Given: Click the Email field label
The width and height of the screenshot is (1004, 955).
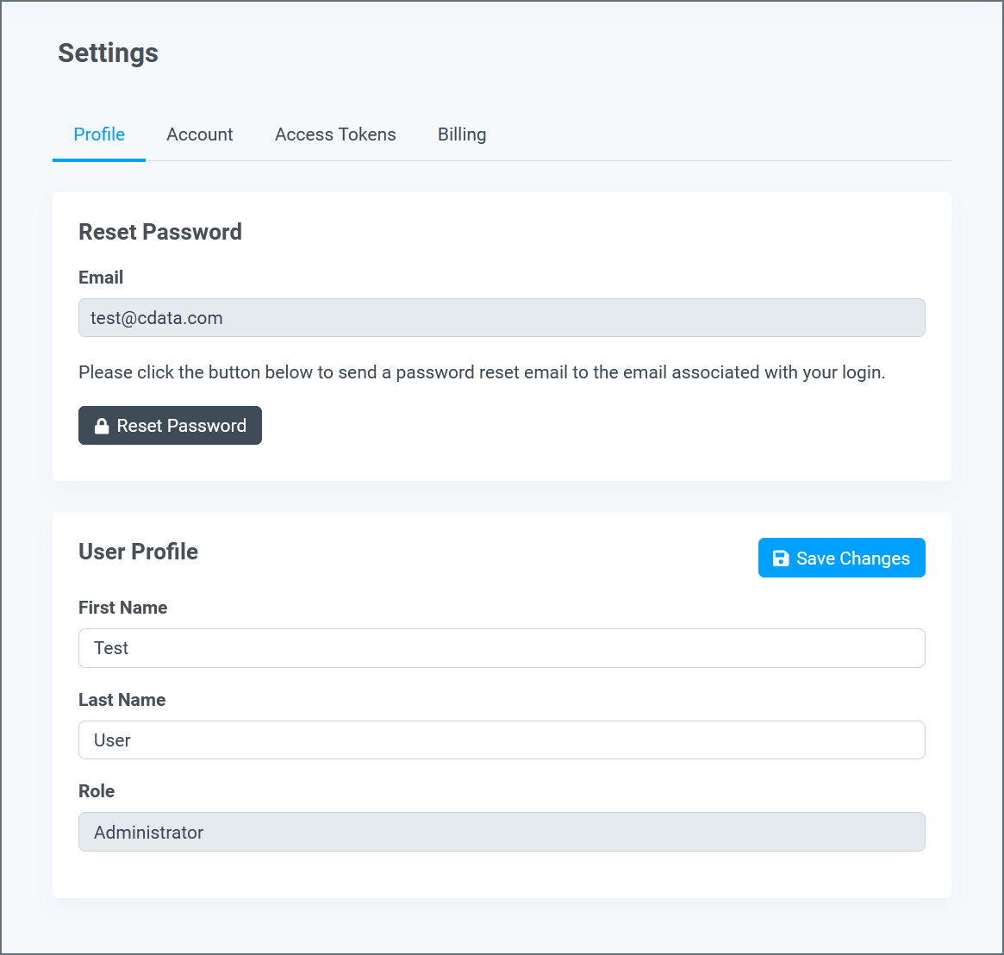Looking at the screenshot, I should [x=101, y=278].
